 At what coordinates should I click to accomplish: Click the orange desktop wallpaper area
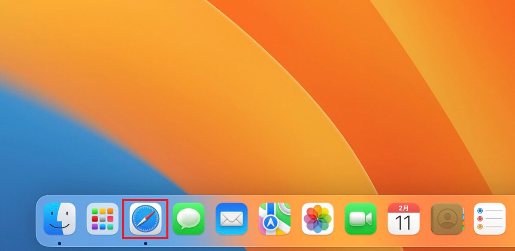[x=300, y=86]
